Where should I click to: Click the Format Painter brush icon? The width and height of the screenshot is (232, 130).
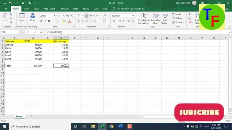[11, 22]
